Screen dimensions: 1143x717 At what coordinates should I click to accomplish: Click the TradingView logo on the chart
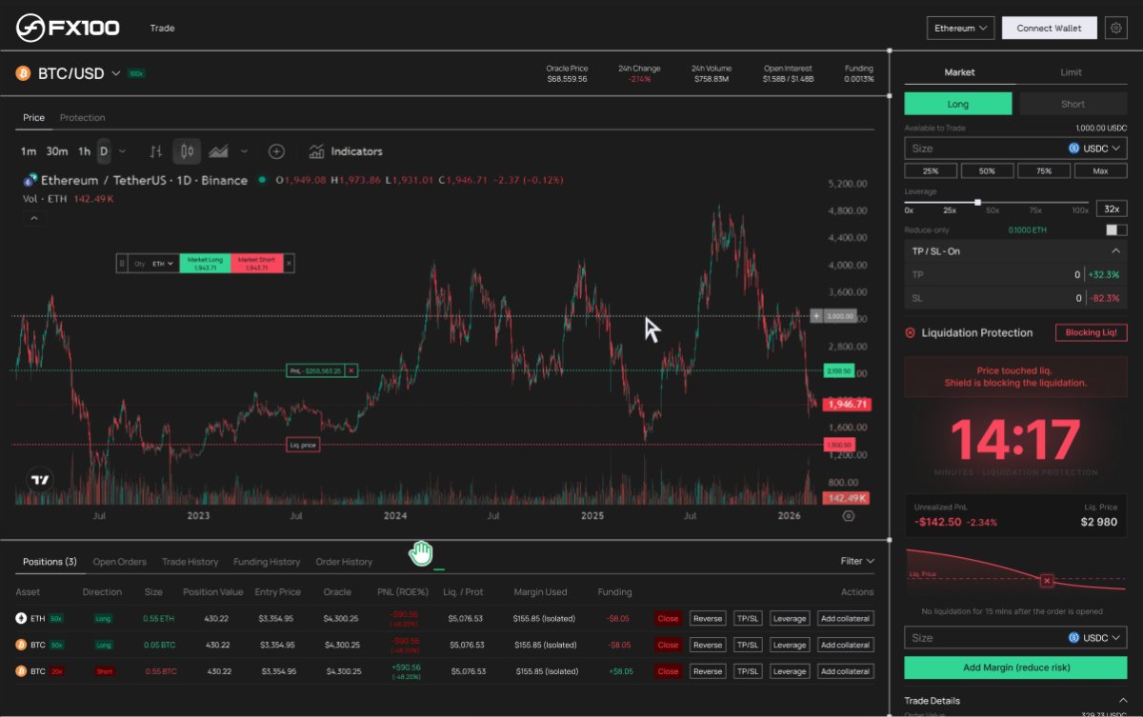click(40, 481)
